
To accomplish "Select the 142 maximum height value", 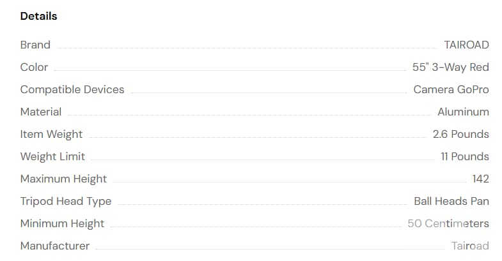I will (x=480, y=179).
